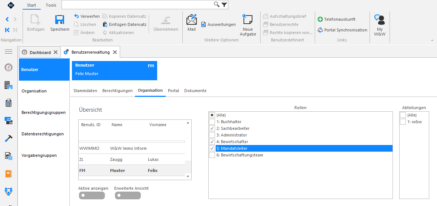
Task: Check 6: Bewirtschaftungsteam role
Action: point(212,155)
